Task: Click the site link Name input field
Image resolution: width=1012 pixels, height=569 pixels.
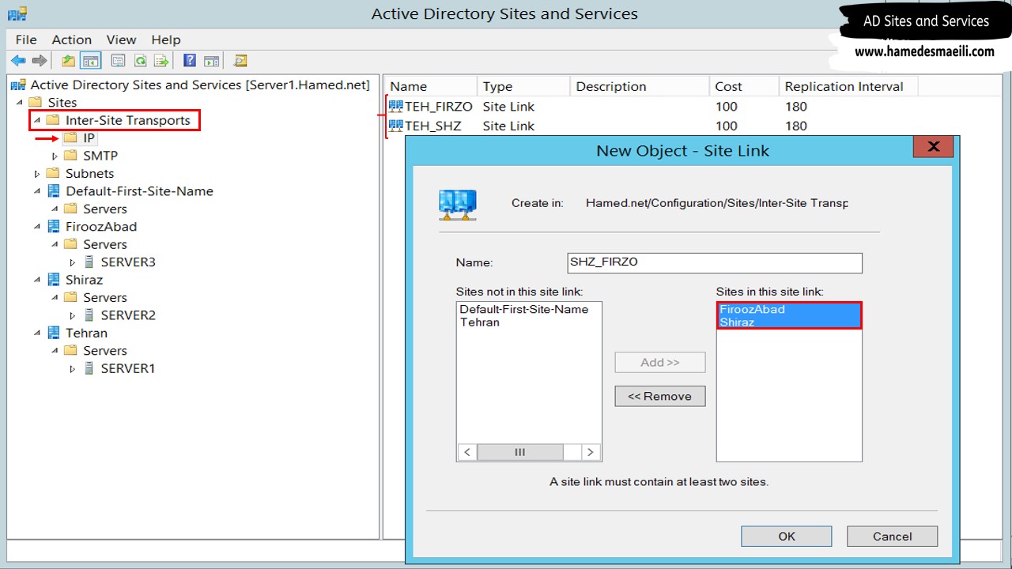Action: pos(715,262)
